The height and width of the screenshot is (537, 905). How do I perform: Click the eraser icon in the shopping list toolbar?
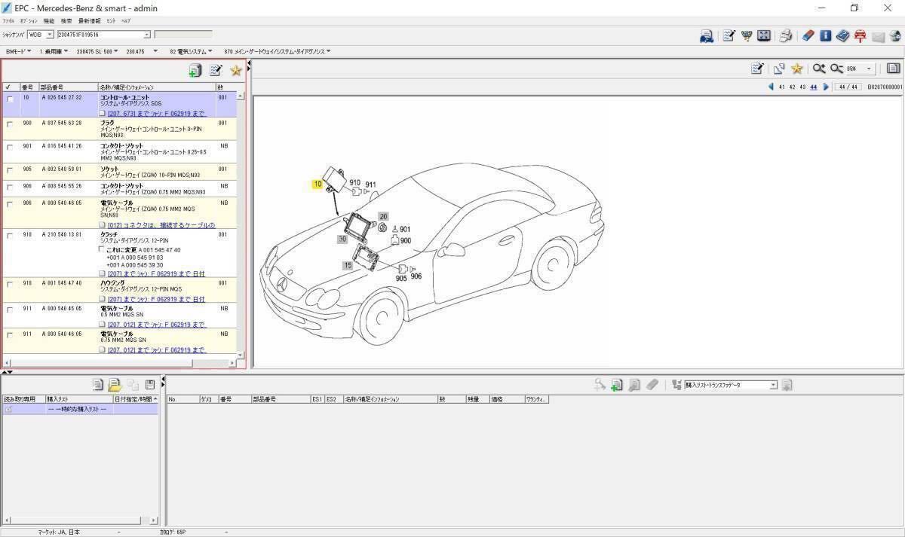tap(652, 385)
